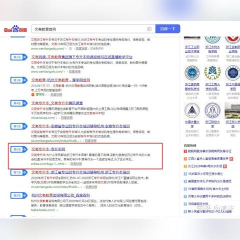240x240 pixels.
Task: Open camera image search in search box
Action: 149,29
